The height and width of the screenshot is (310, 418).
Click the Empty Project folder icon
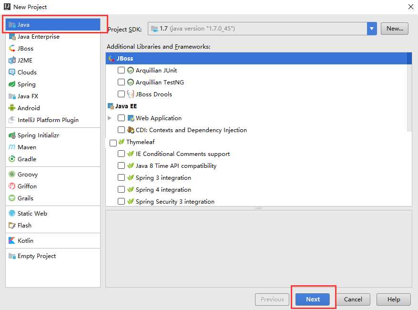(x=12, y=256)
